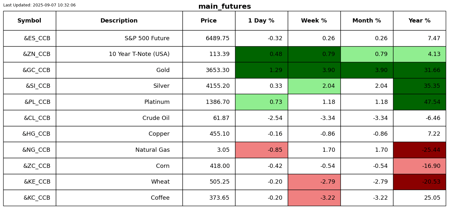Viewport: 449px width, 209px height.
Task: Click the light red Coffee Week % cell
Action: 314,198
